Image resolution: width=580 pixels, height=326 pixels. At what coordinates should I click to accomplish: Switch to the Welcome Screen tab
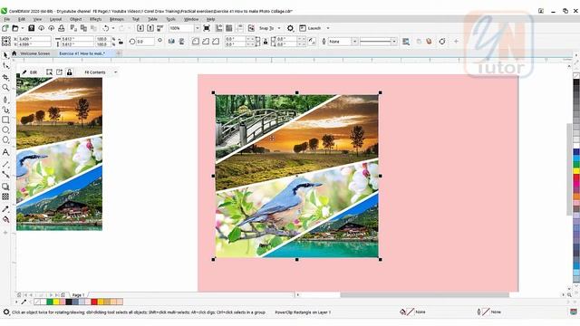(34, 53)
